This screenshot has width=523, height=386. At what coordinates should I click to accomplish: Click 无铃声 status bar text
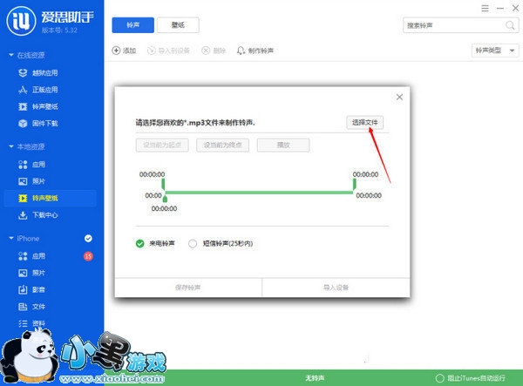[315, 378]
